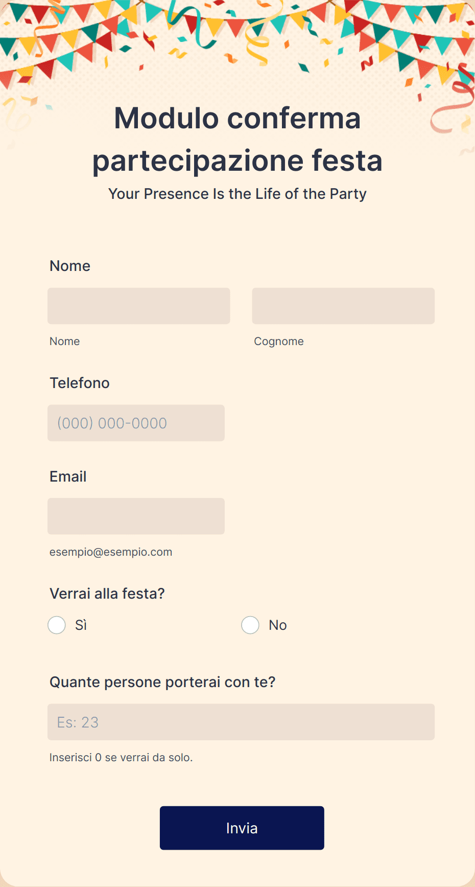Click 'Quante persone porterai con te?' label

pos(162,682)
